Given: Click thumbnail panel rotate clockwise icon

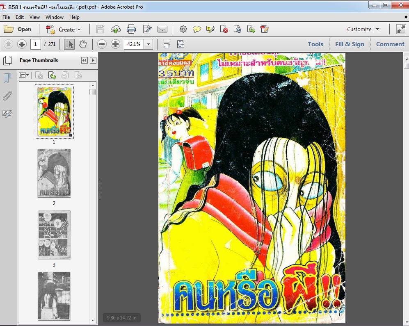Looking at the screenshot, I should point(78,75).
